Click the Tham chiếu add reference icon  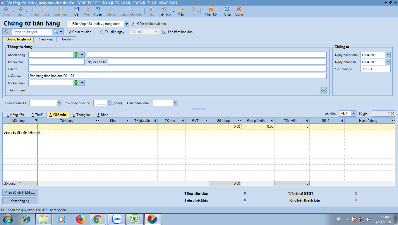click(x=323, y=91)
